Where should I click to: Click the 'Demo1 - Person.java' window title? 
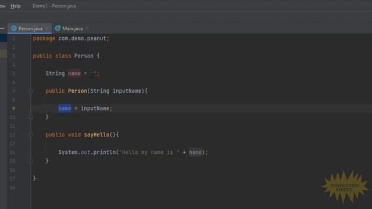pos(54,6)
